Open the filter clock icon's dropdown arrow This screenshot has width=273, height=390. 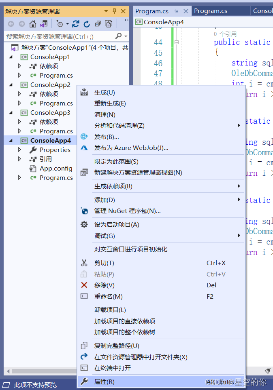(67, 24)
